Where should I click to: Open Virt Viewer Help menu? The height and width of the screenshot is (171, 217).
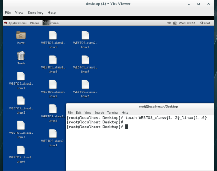(52, 13)
